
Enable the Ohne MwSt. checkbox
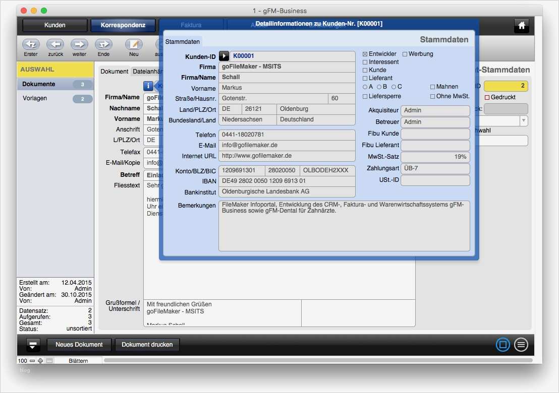click(432, 96)
